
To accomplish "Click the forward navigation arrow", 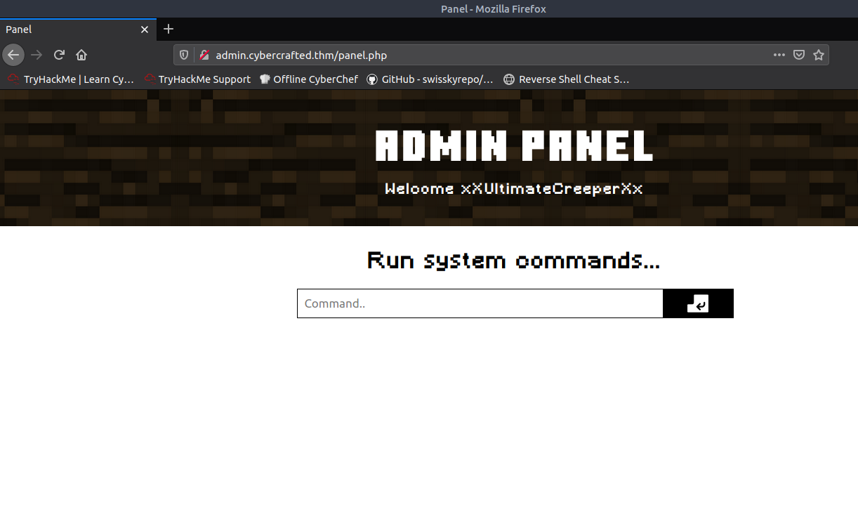I will pyautogui.click(x=37, y=55).
